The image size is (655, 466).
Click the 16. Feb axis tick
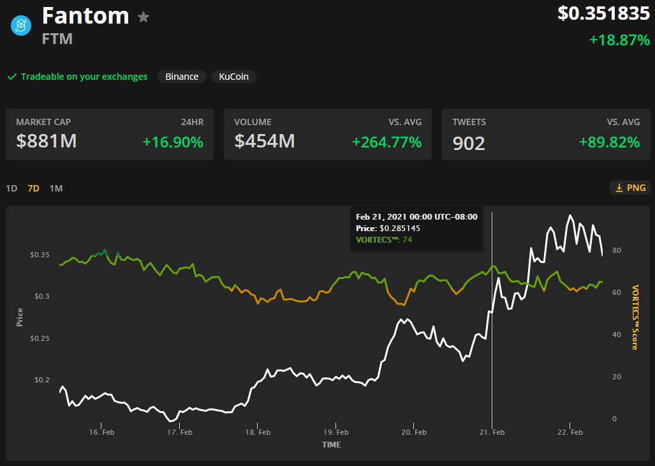click(101, 432)
